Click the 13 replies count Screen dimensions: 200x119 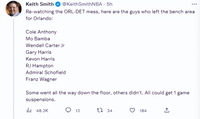77,110
